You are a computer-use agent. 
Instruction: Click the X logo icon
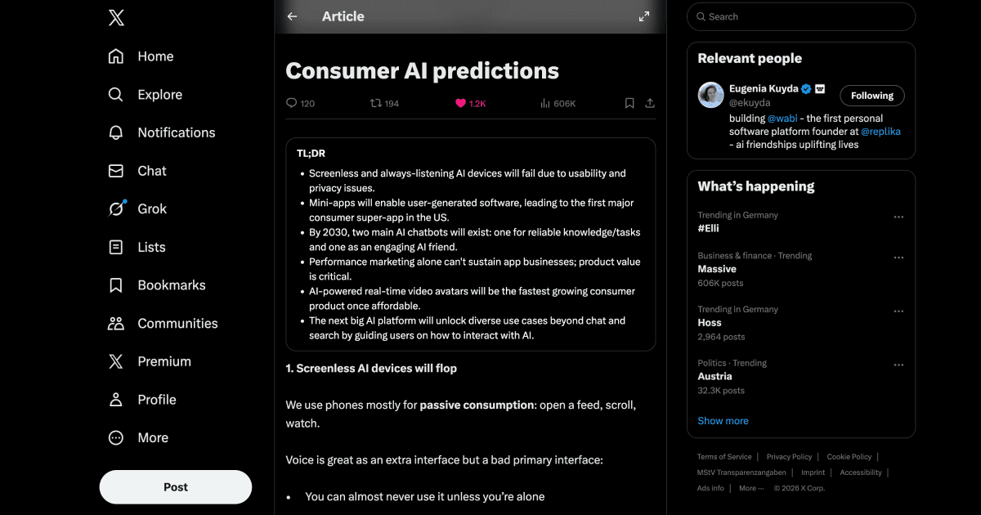[116, 18]
